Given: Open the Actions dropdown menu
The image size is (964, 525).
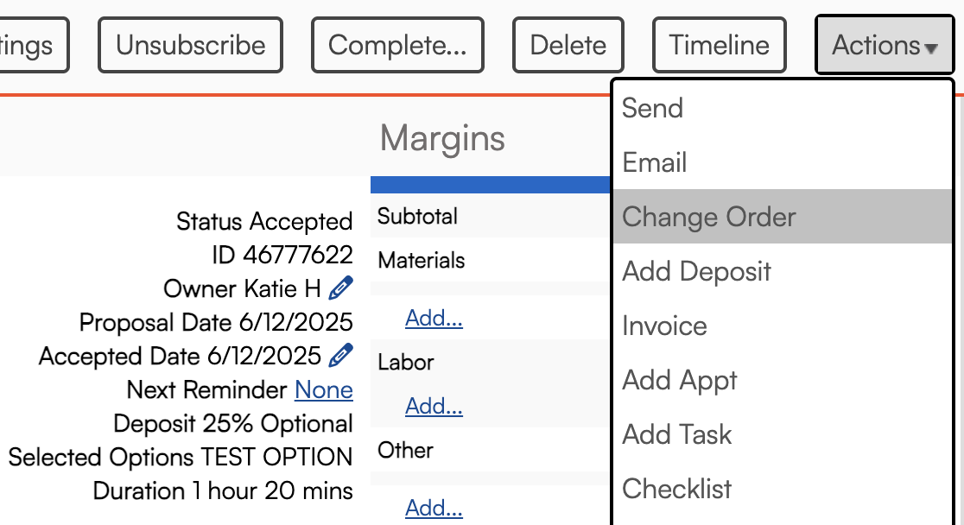Looking at the screenshot, I should pos(884,45).
